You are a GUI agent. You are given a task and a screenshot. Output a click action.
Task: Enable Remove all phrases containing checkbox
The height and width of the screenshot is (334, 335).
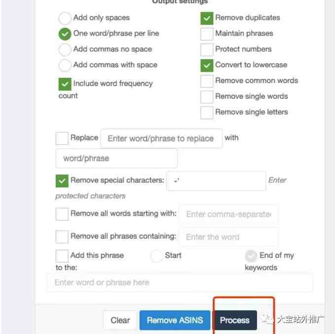[x=62, y=237]
